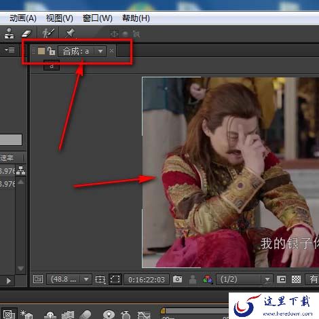Screen dimensions: 319x319
Task: Toggle the composition viewer lock icon
Action: click(51, 51)
